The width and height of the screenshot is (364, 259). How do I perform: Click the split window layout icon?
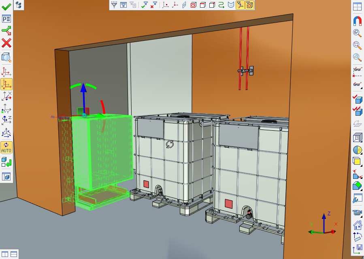click(358, 6)
